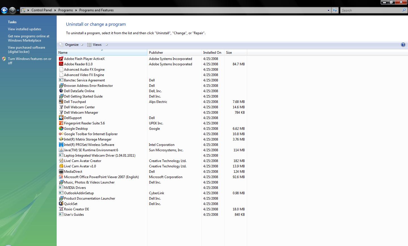
Task: Click the 84.7 MB size value
Action: coord(239,64)
